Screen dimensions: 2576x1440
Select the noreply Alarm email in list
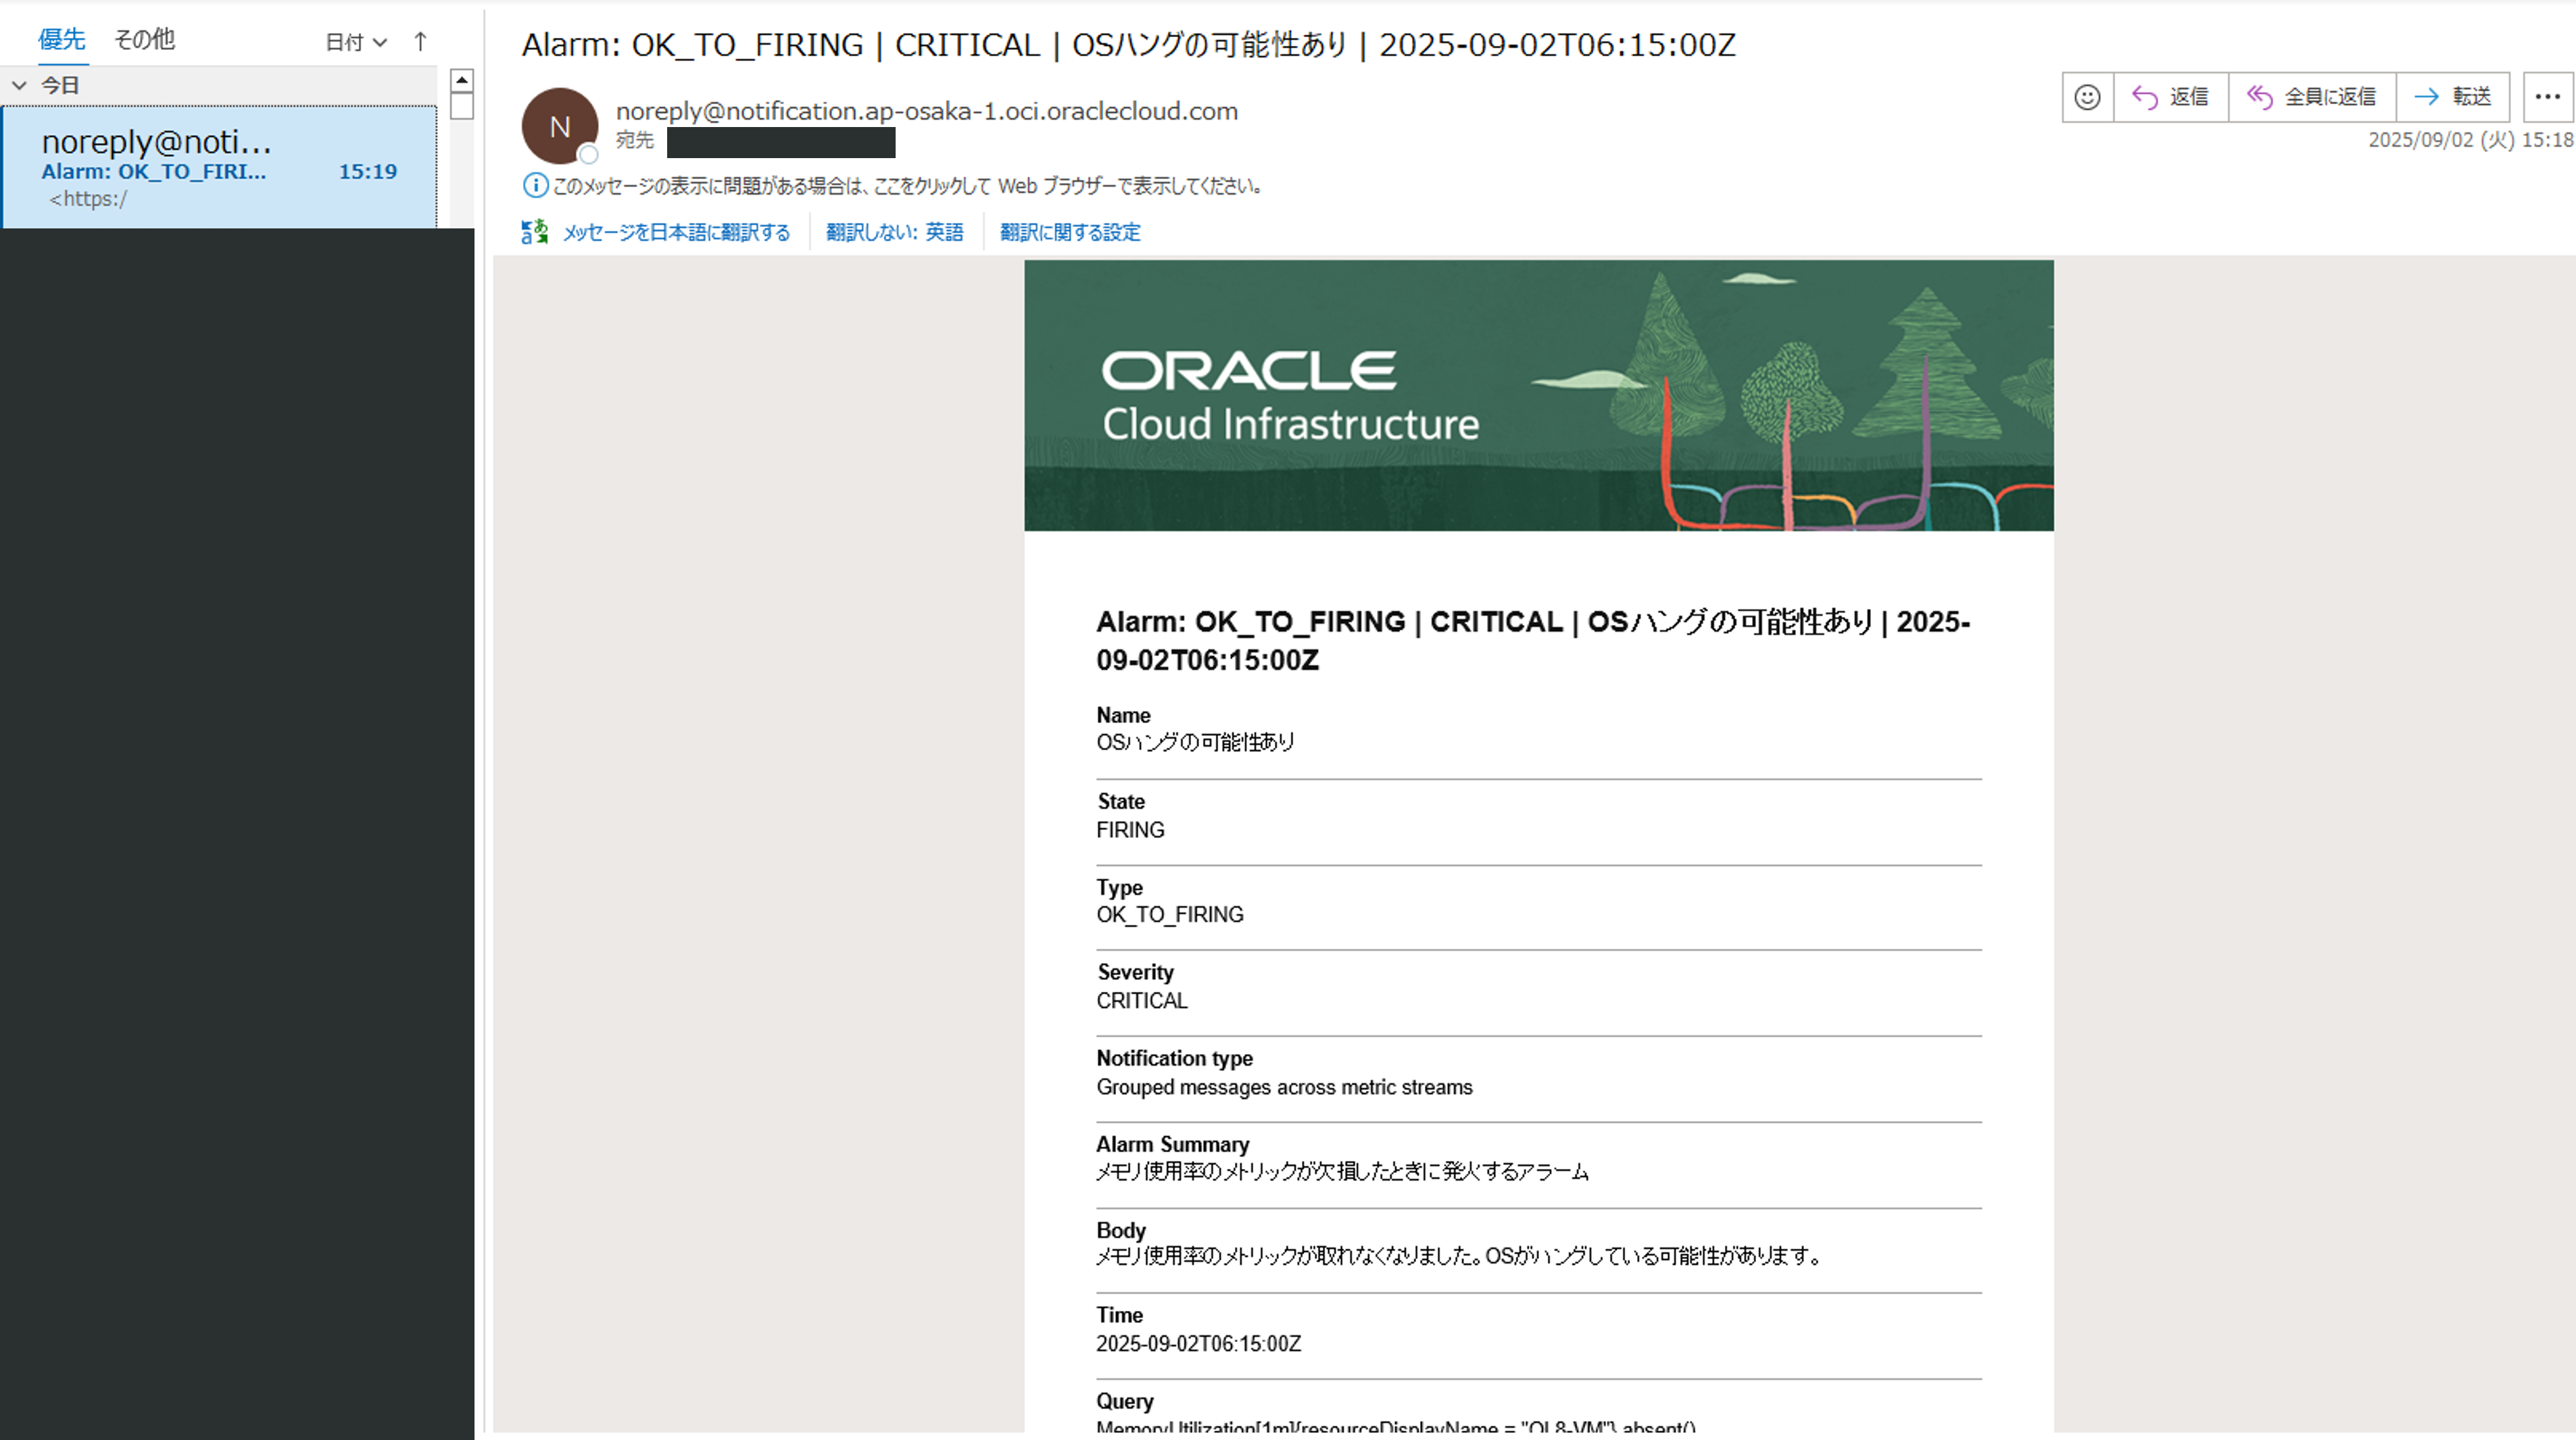[218, 167]
